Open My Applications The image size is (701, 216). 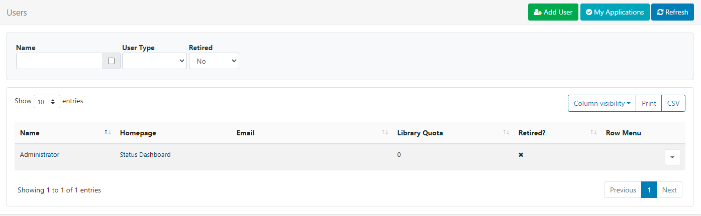(x=615, y=12)
